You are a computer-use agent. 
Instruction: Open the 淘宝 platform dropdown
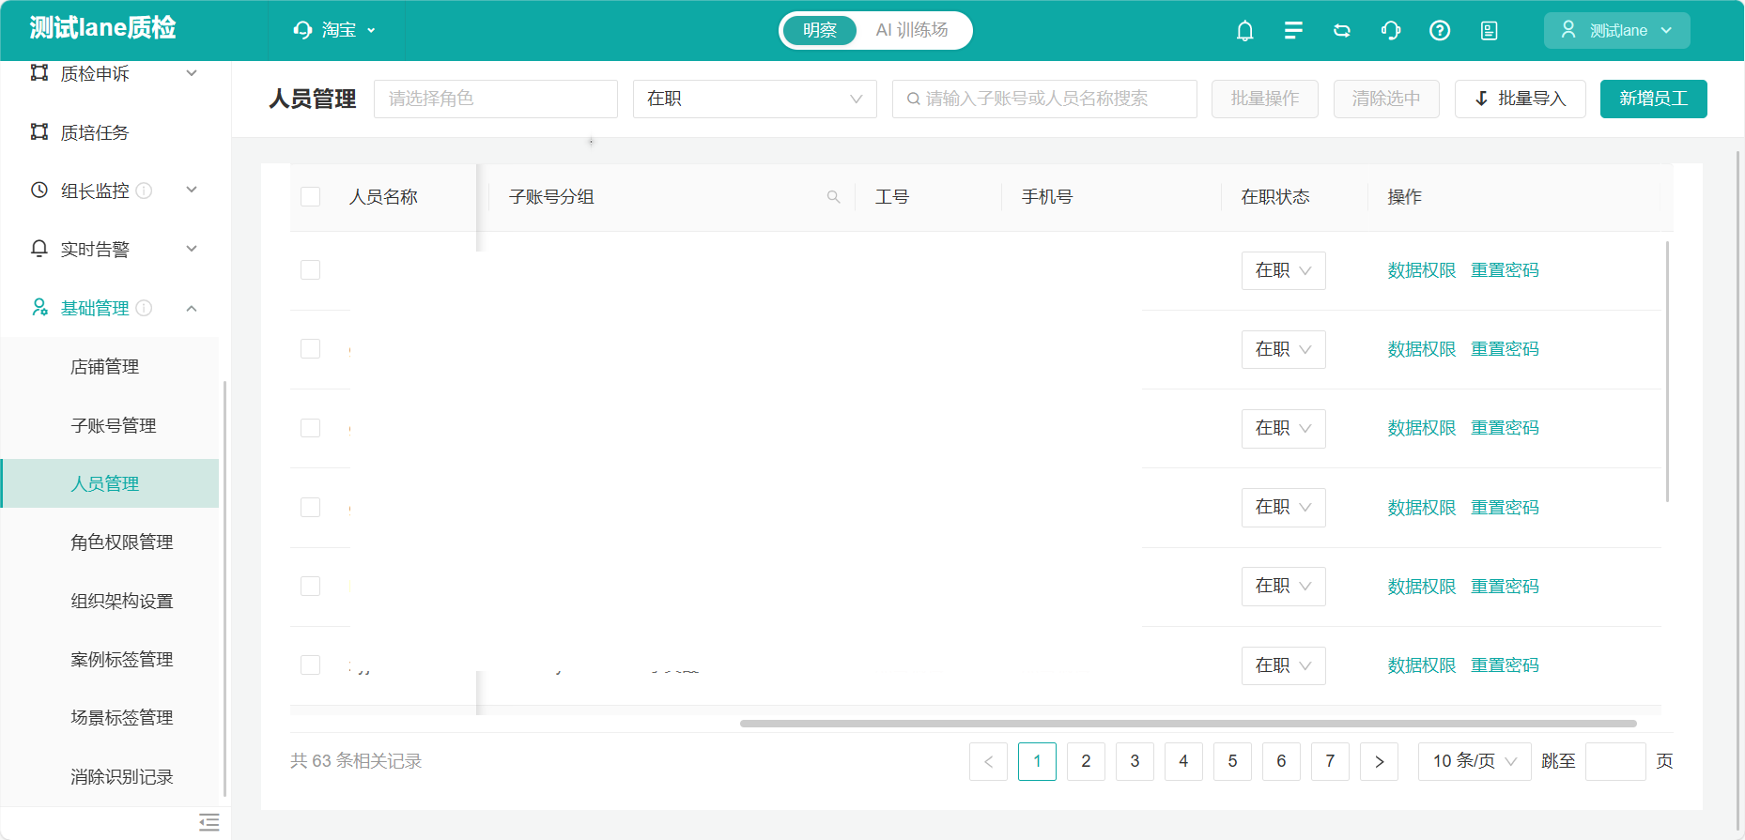[335, 30]
